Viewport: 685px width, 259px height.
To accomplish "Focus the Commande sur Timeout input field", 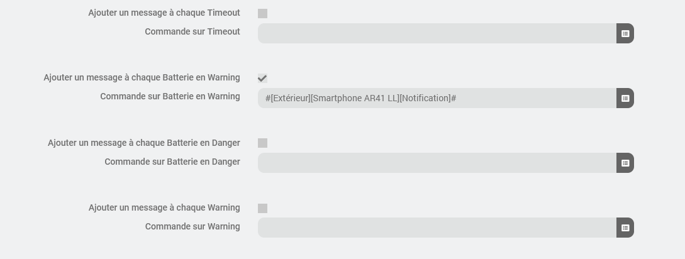I will point(437,33).
